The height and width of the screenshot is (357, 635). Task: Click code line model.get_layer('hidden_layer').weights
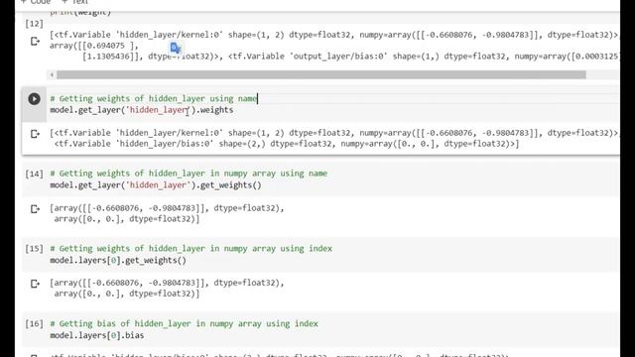[x=141, y=110]
